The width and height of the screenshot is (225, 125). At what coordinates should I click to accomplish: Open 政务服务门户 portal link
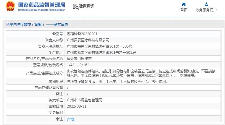pyautogui.click(x=206, y=10)
